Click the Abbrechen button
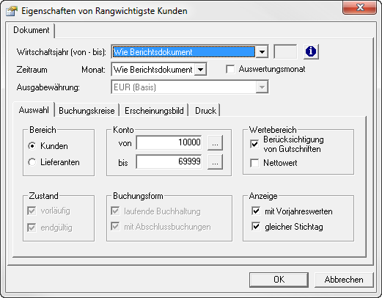382x298 pixels. [x=344, y=280]
